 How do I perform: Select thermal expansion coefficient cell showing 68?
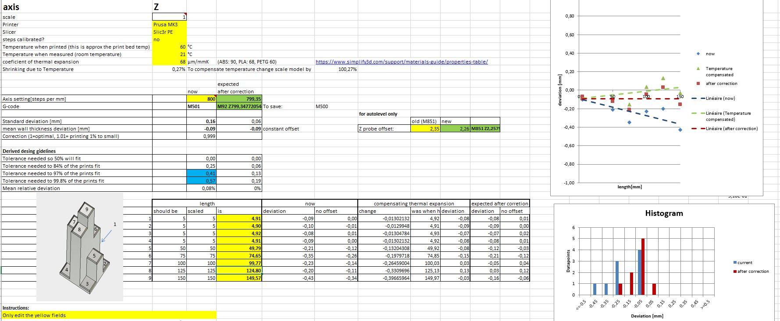click(x=169, y=62)
